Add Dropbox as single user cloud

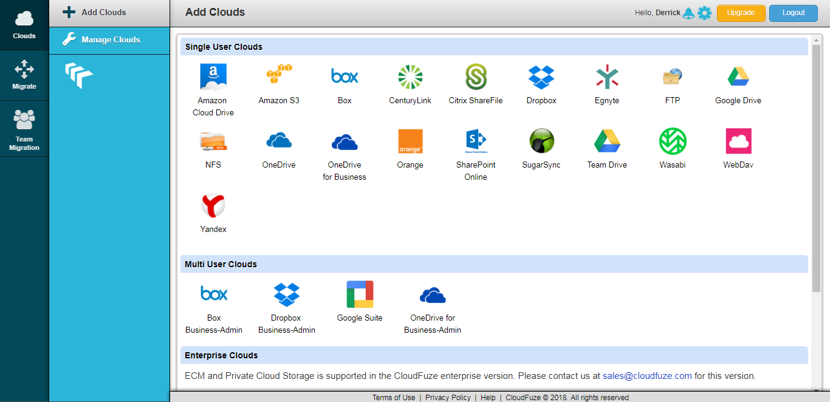click(x=541, y=77)
